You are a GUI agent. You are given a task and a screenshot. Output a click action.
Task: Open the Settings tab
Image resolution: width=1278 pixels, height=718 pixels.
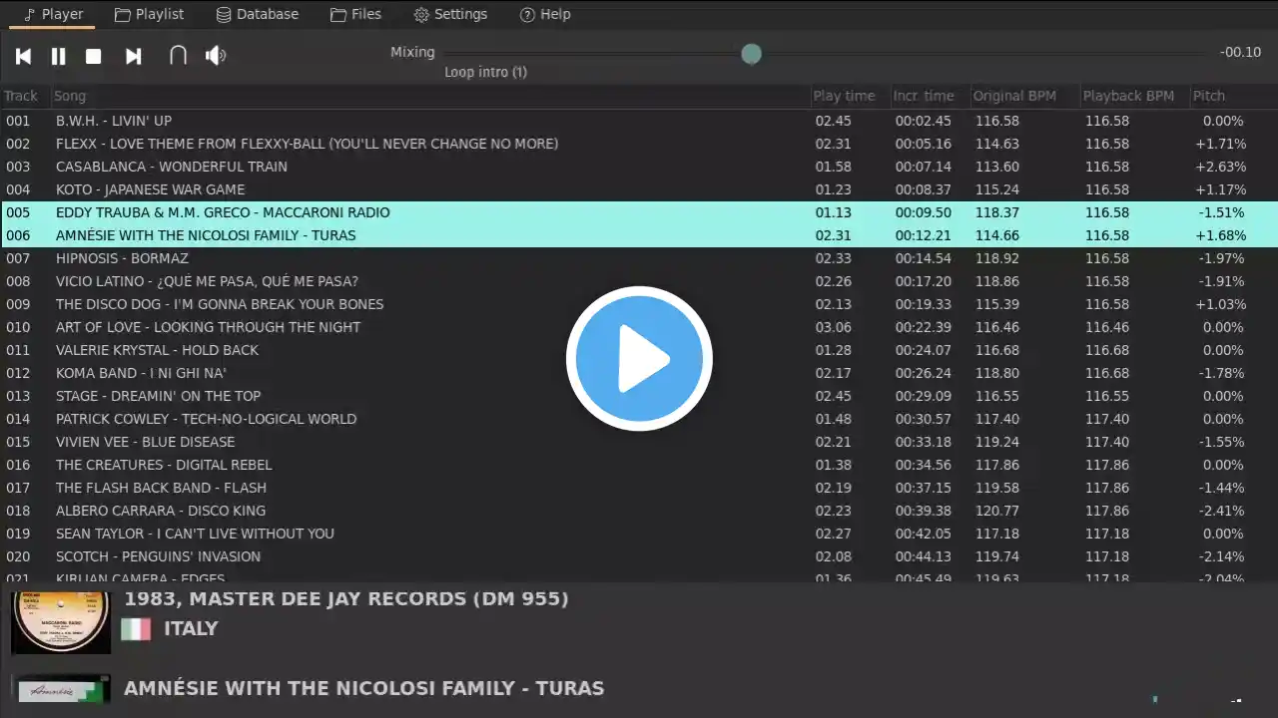[x=450, y=14]
